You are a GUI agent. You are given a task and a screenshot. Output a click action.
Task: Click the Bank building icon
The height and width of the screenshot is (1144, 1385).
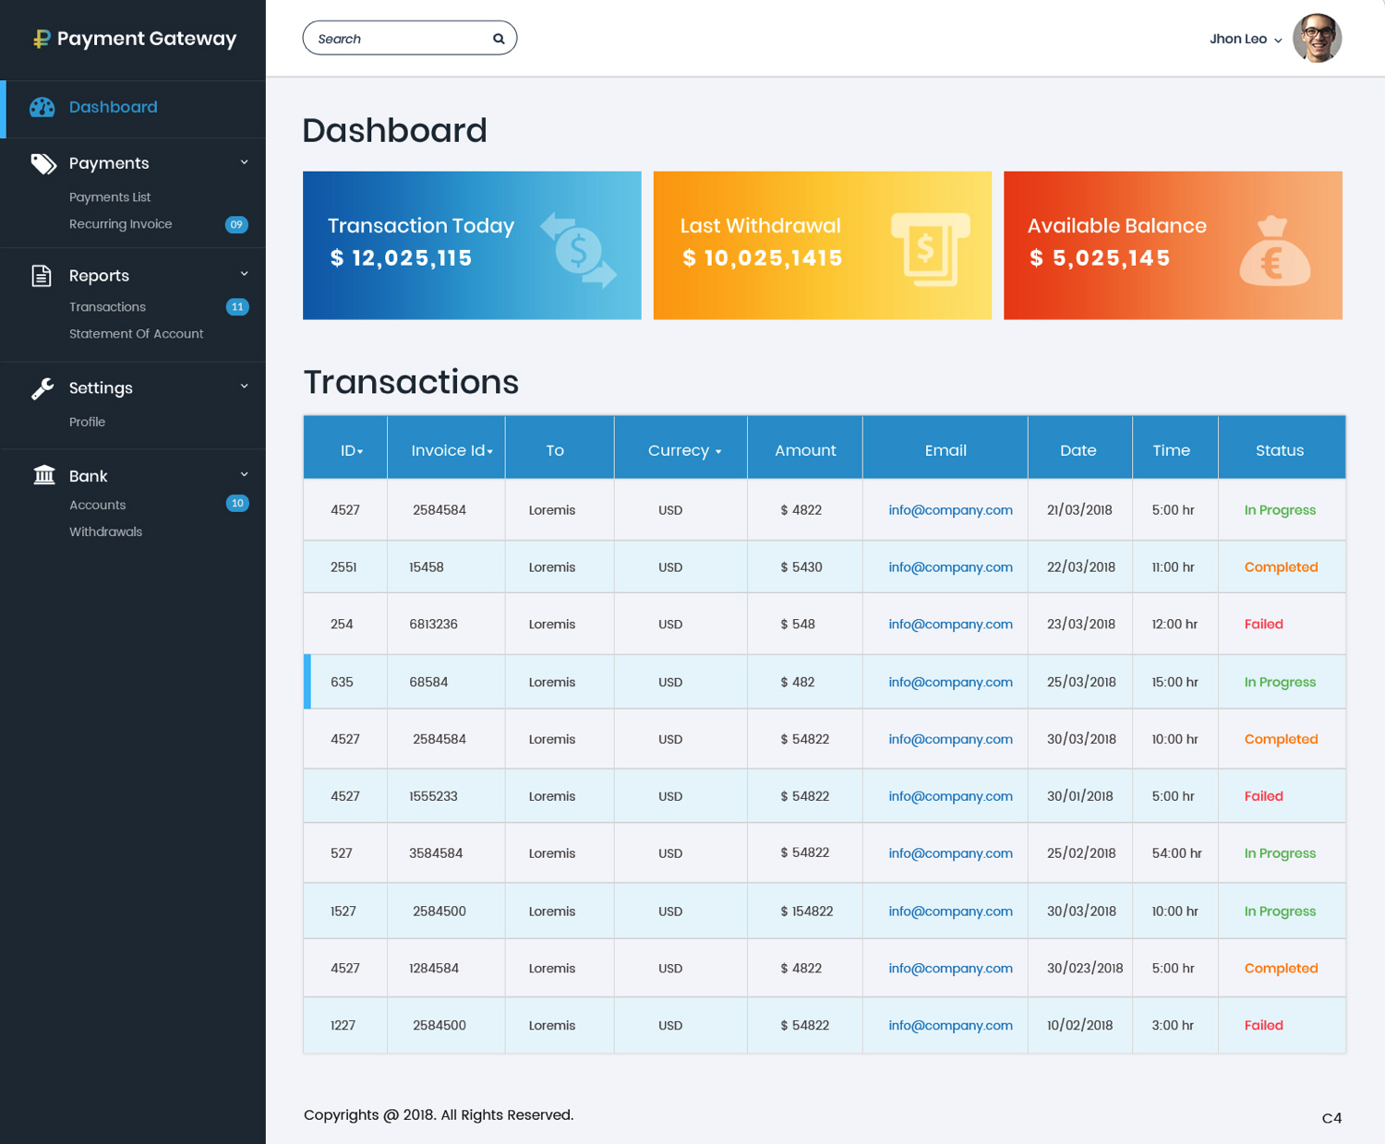click(43, 475)
